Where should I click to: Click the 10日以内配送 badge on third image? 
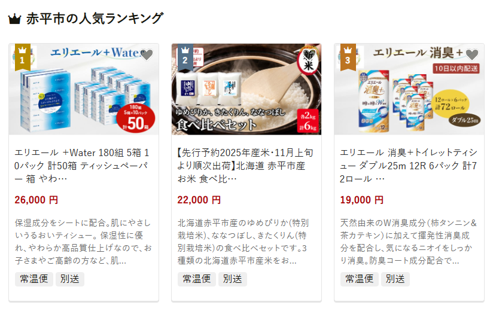pyautogui.click(x=457, y=69)
